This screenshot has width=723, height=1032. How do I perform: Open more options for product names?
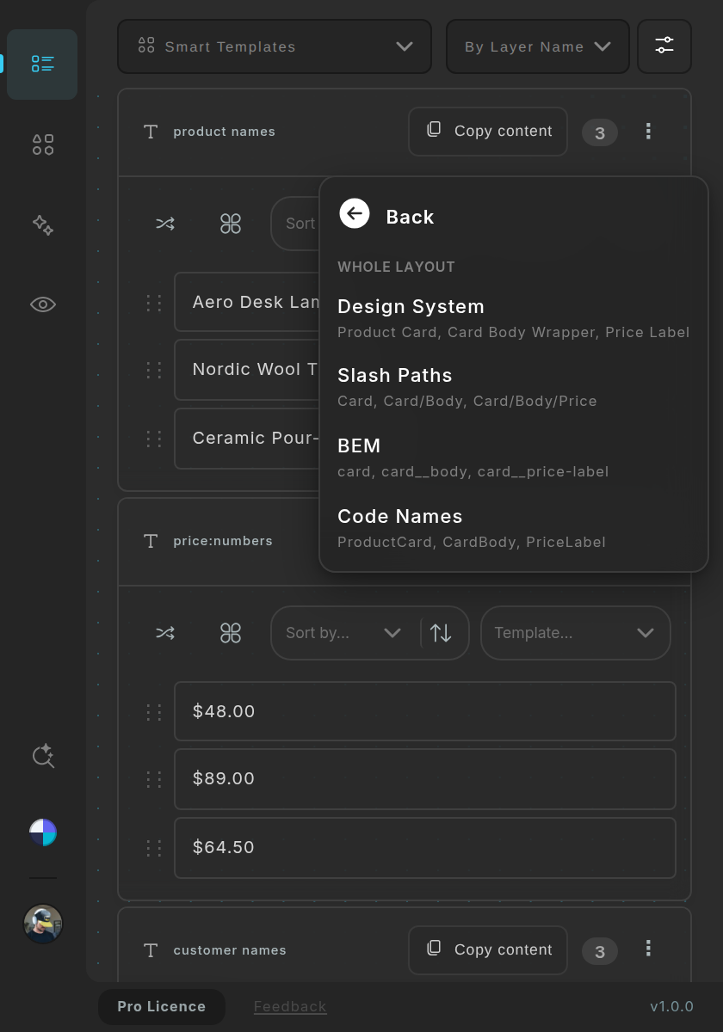point(648,131)
